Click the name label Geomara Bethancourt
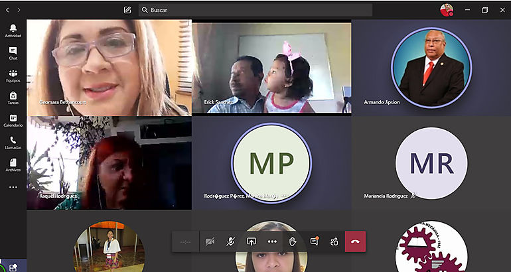 [x=62, y=102]
